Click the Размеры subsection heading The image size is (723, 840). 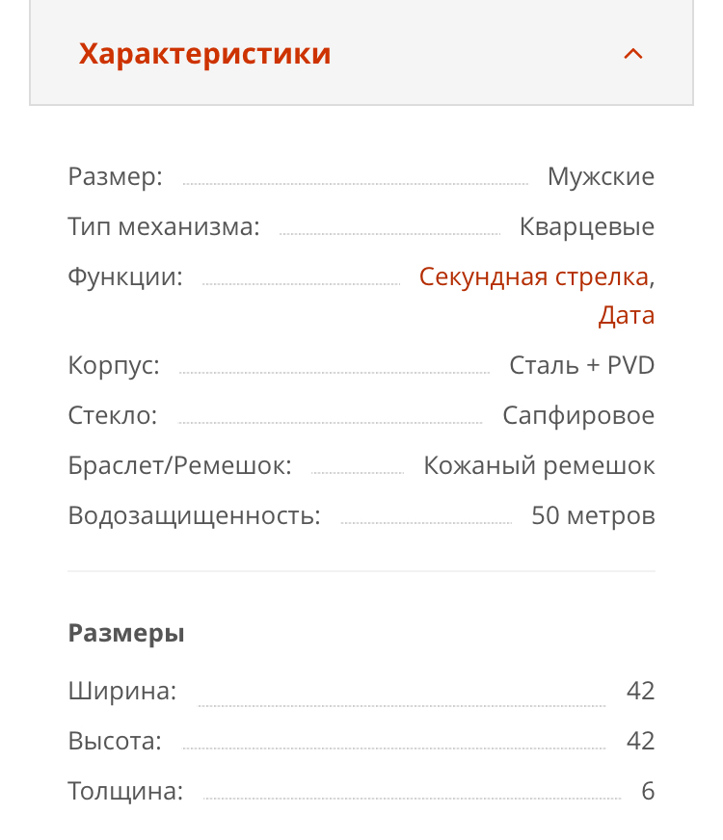pyautogui.click(x=126, y=634)
